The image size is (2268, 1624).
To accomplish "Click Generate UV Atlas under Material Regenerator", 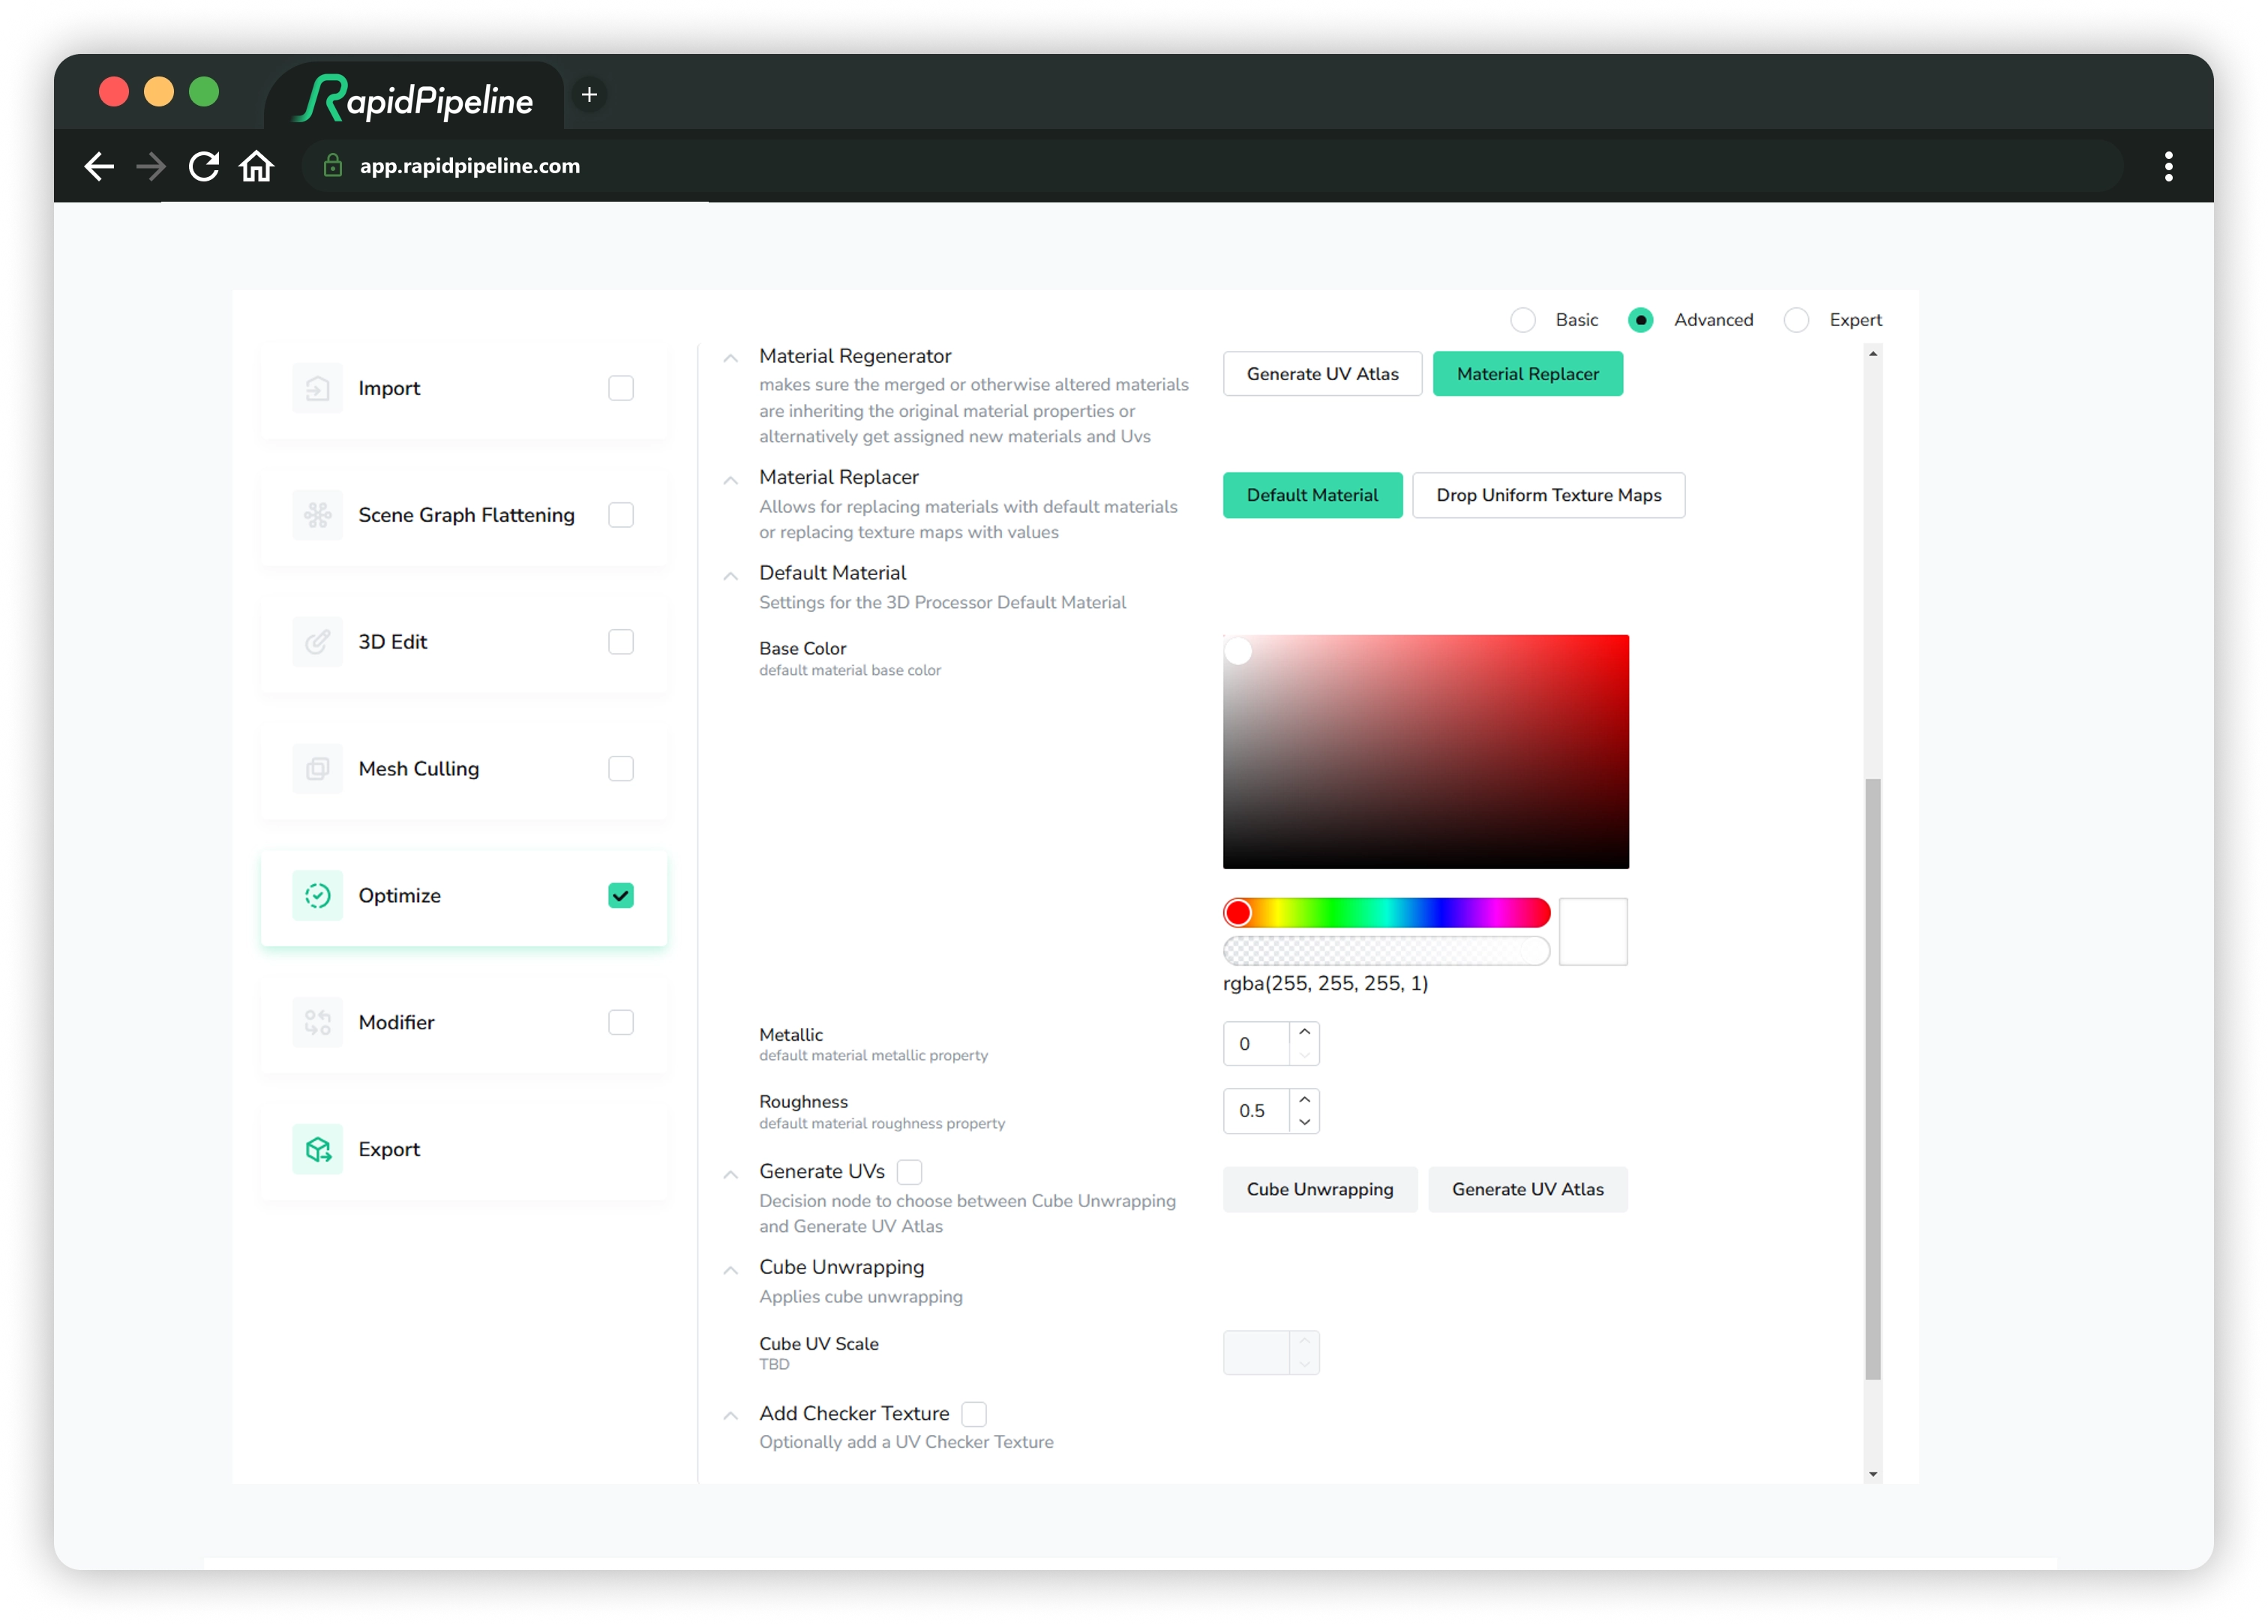I will [x=1322, y=374].
